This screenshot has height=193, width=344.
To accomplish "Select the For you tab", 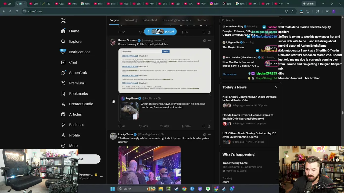I will click(114, 20).
